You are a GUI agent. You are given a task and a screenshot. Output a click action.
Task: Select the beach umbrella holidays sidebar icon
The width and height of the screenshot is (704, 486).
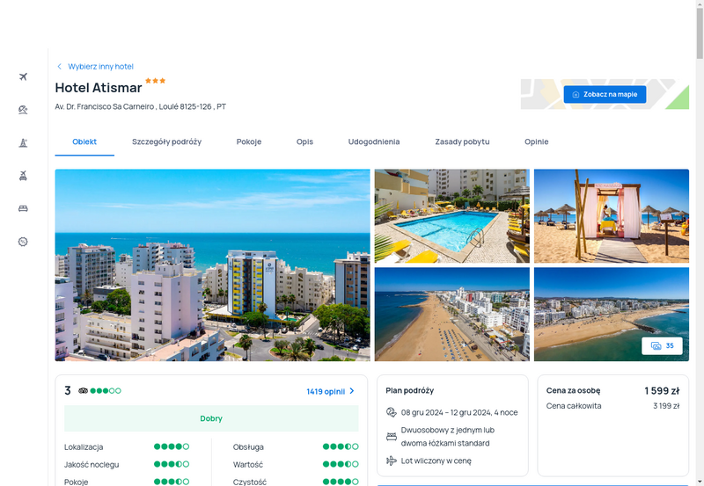(x=24, y=110)
